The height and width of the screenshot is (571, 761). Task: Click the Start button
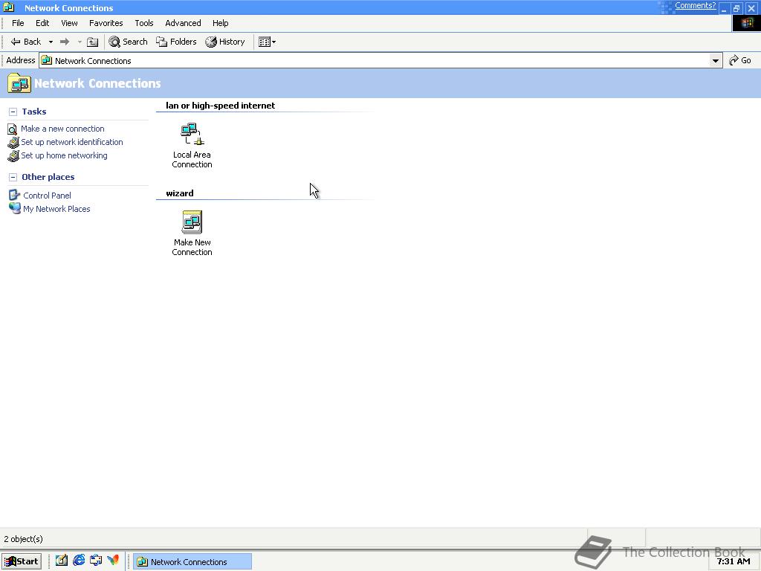point(22,561)
